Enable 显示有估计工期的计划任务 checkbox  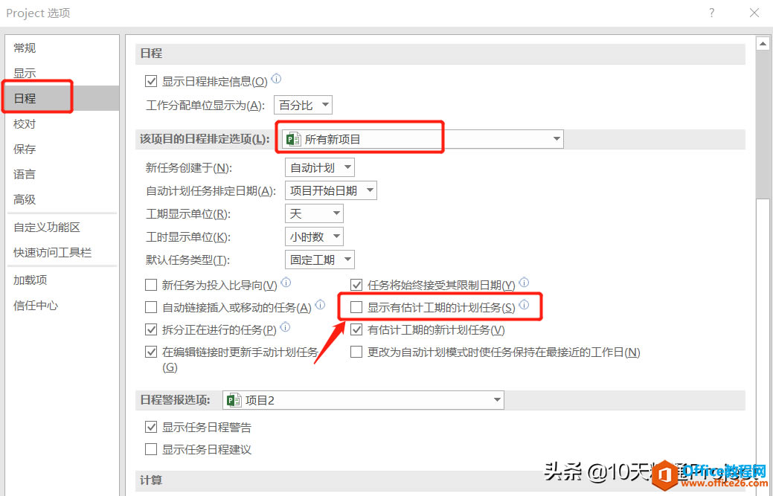pyautogui.click(x=356, y=307)
